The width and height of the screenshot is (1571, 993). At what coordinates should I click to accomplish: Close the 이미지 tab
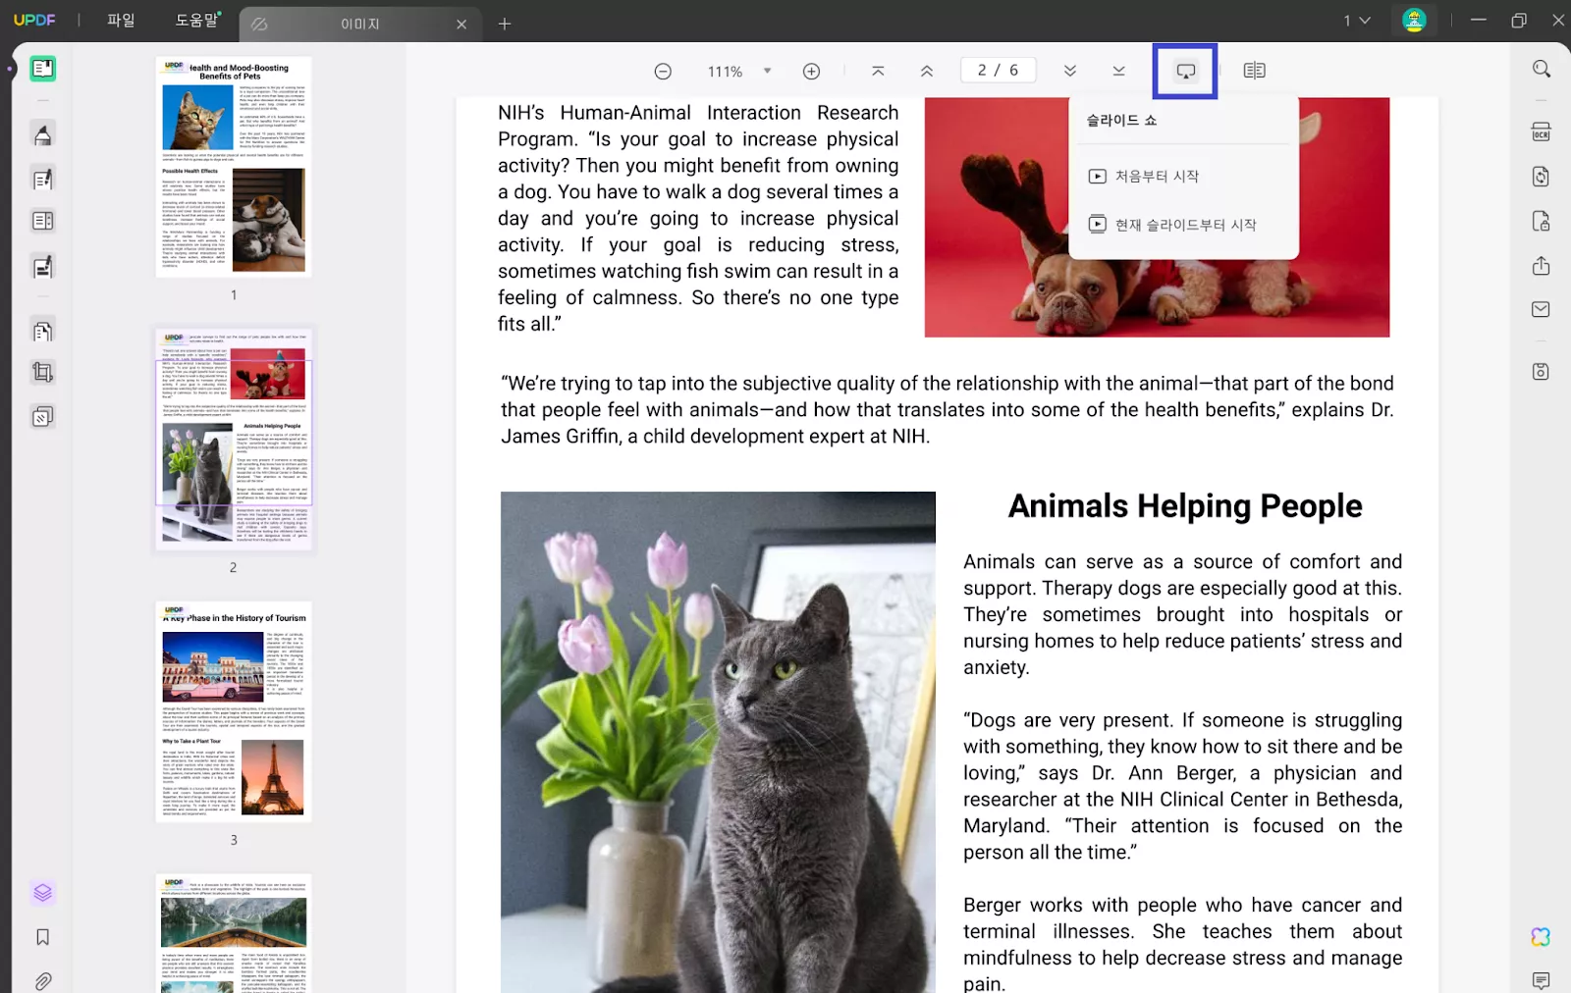pyautogui.click(x=461, y=24)
